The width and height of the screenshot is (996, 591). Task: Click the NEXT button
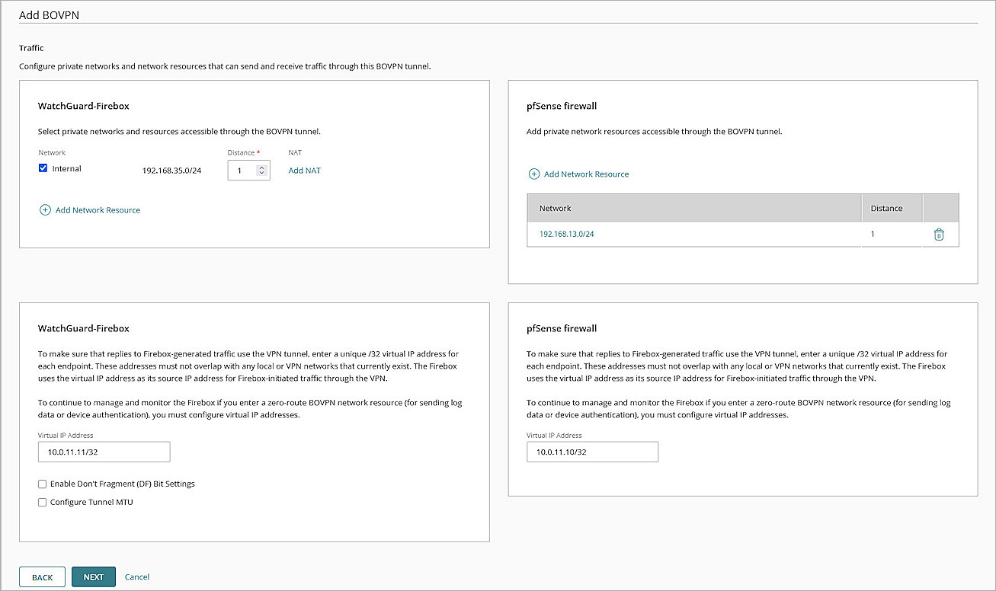click(x=93, y=577)
